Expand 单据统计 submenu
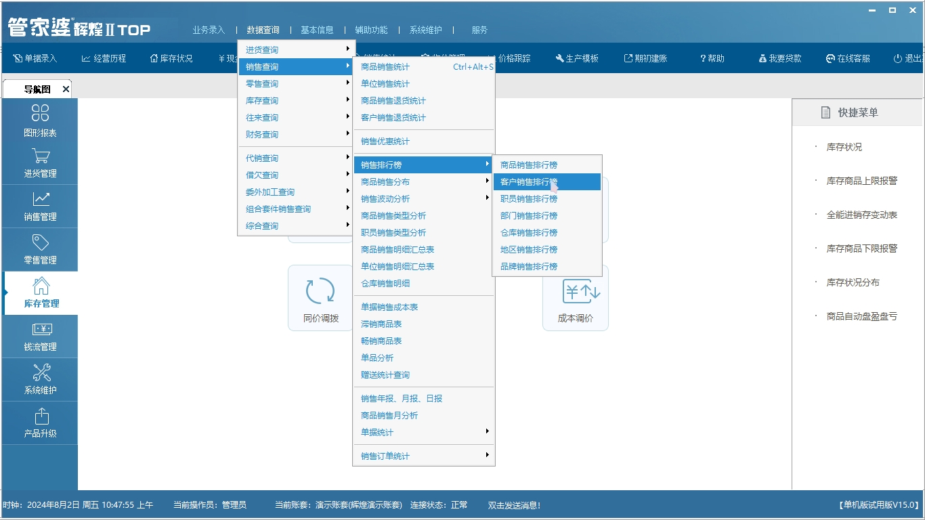This screenshot has width=925, height=520. (424, 433)
